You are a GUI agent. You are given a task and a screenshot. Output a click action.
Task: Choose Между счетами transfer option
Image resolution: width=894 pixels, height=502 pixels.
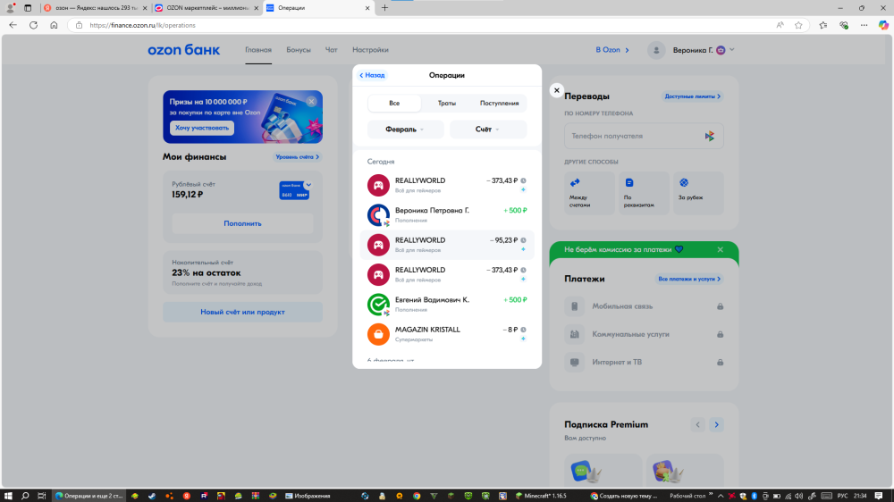(589, 193)
